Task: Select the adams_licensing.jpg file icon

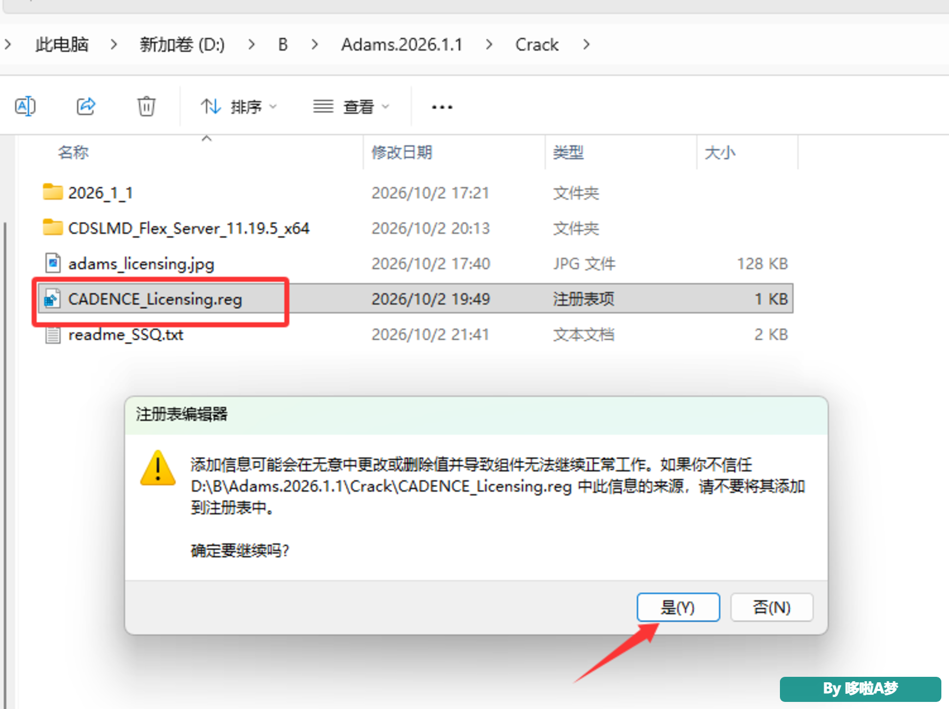Action: click(x=52, y=263)
